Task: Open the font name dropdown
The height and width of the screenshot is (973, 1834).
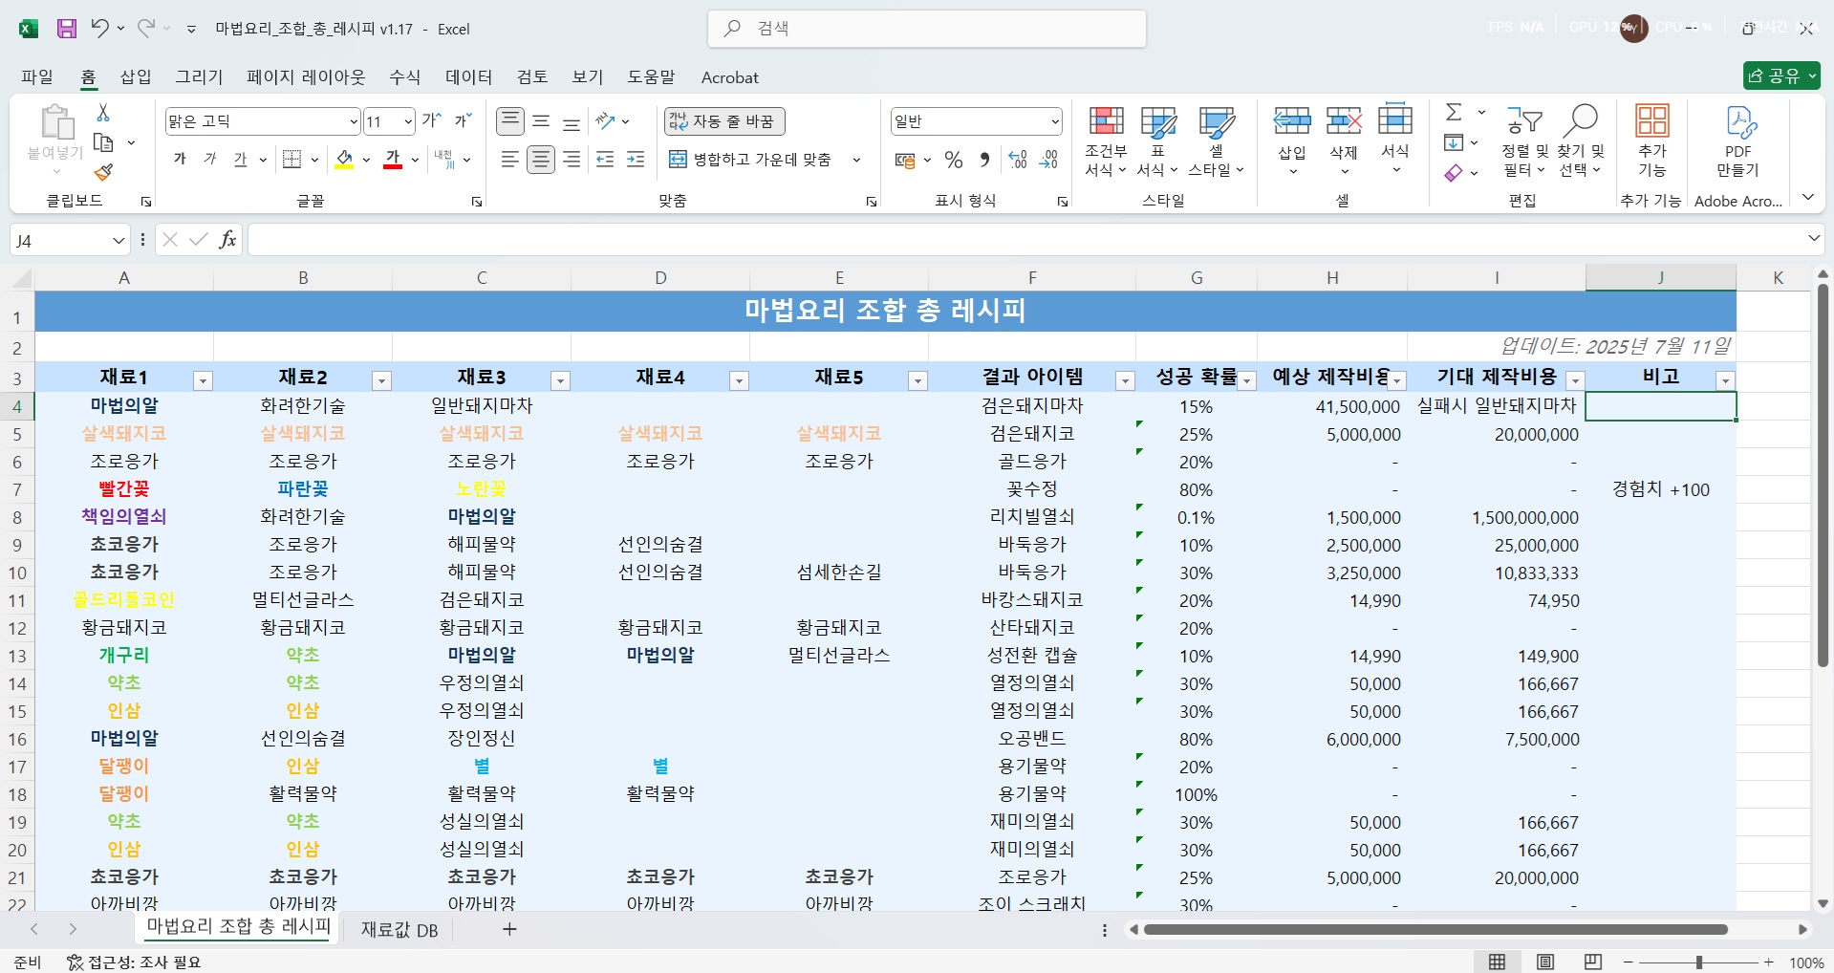Action: tap(353, 121)
